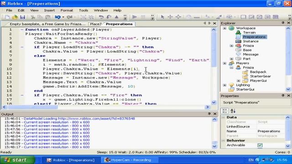Image resolution: width=292 pixels, height=164 pixels.
Task: Click the Copy toolbar icon
Action: click(40, 17)
